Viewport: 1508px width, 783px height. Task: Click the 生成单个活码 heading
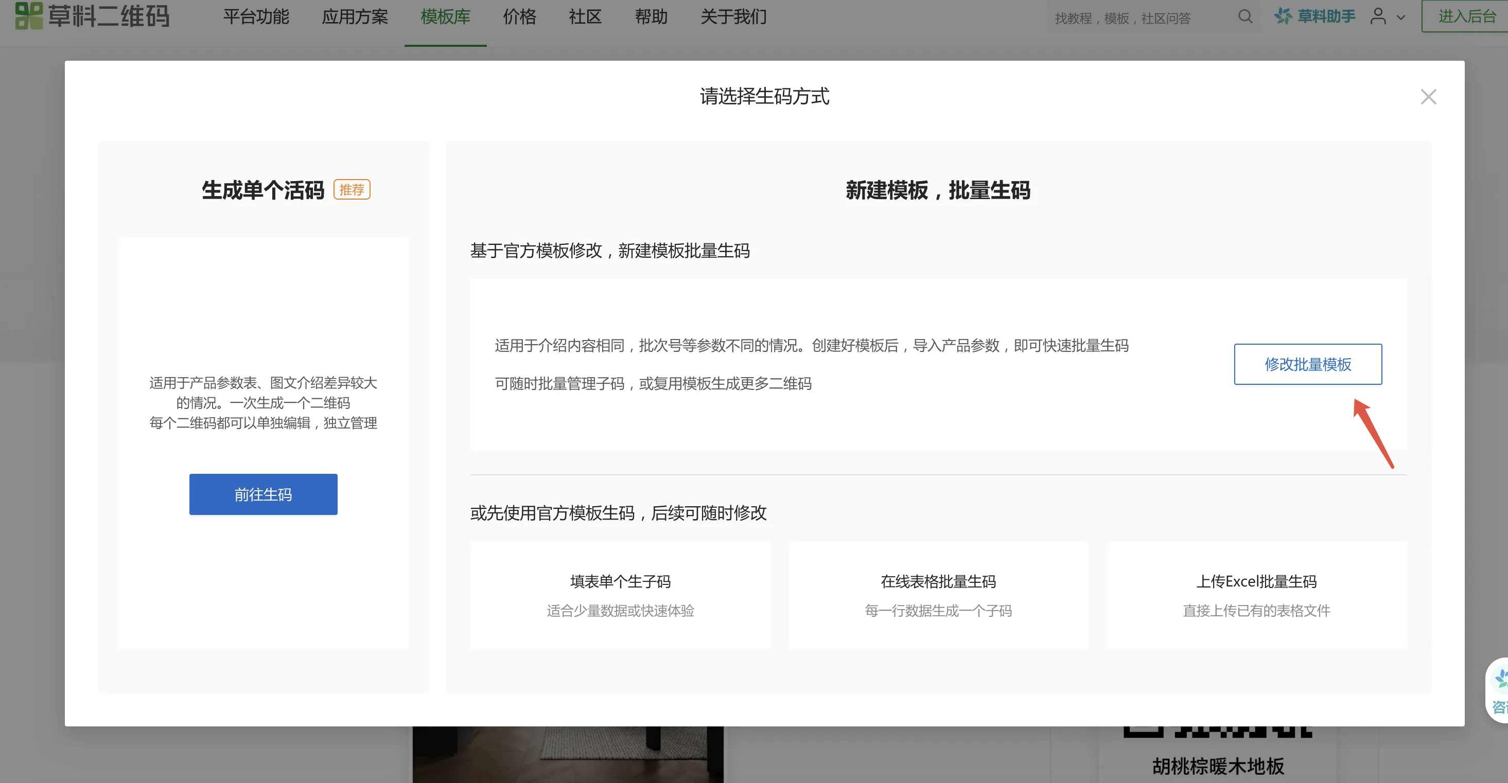[x=263, y=190]
